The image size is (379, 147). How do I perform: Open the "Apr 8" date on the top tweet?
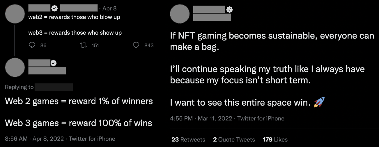click(109, 9)
